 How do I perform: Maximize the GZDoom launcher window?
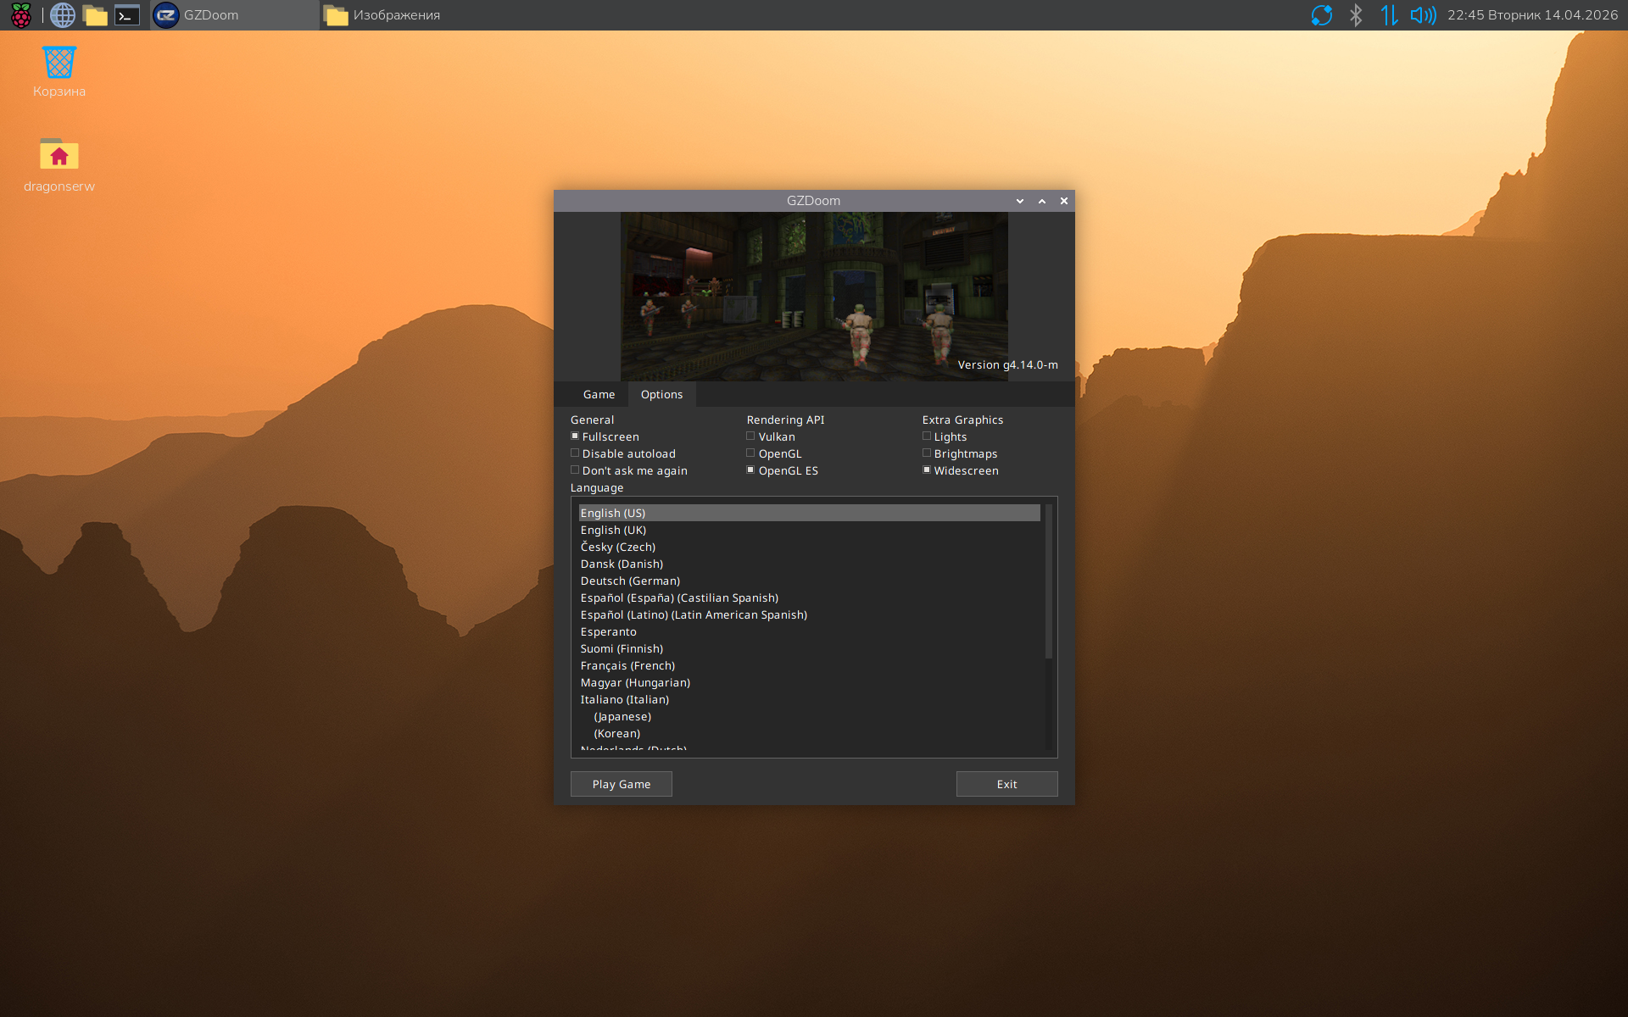click(x=1042, y=201)
